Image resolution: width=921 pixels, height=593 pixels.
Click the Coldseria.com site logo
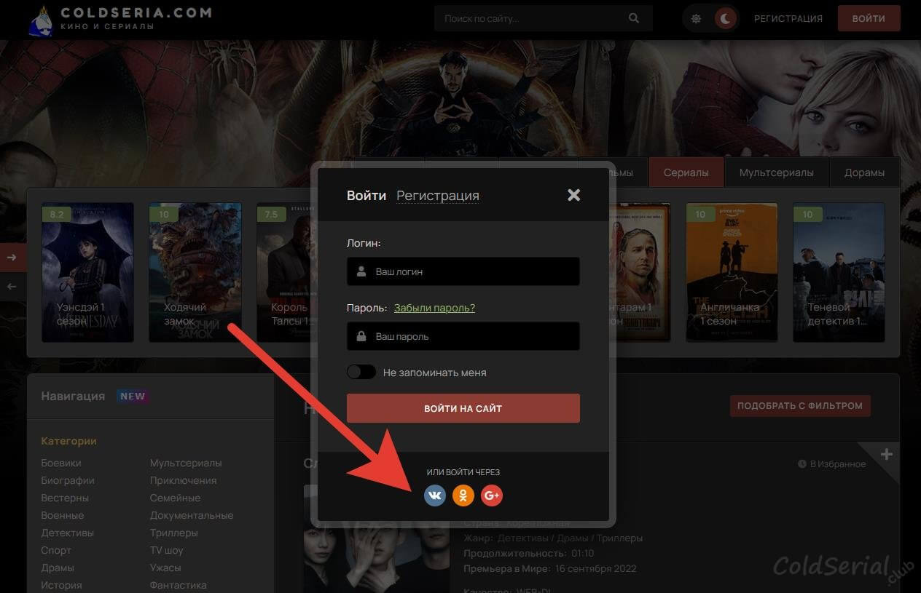point(121,19)
